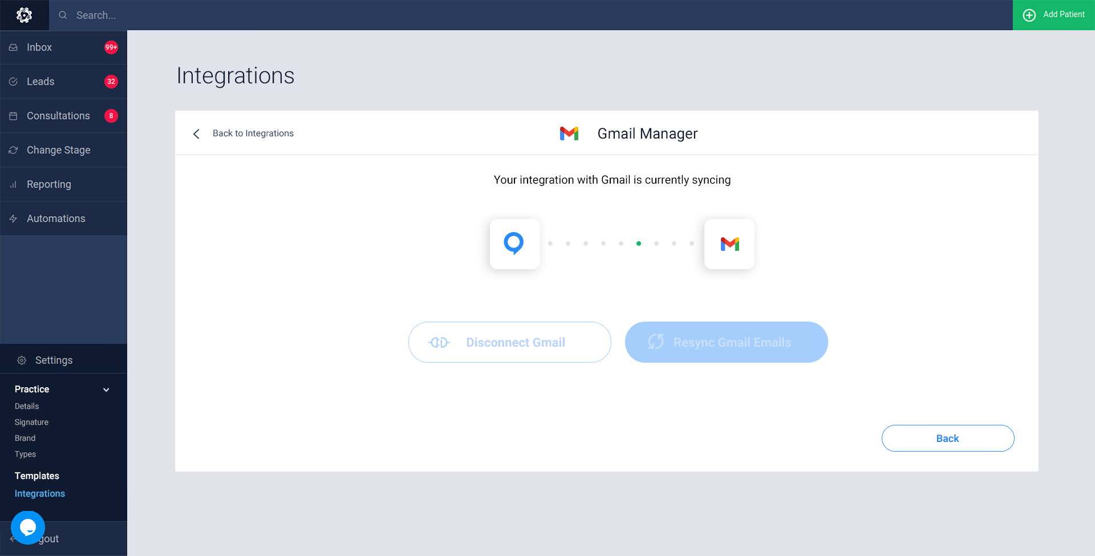Viewport: 1095px width, 556px height.
Task: Click the Gmail sync tile
Action: coord(729,244)
